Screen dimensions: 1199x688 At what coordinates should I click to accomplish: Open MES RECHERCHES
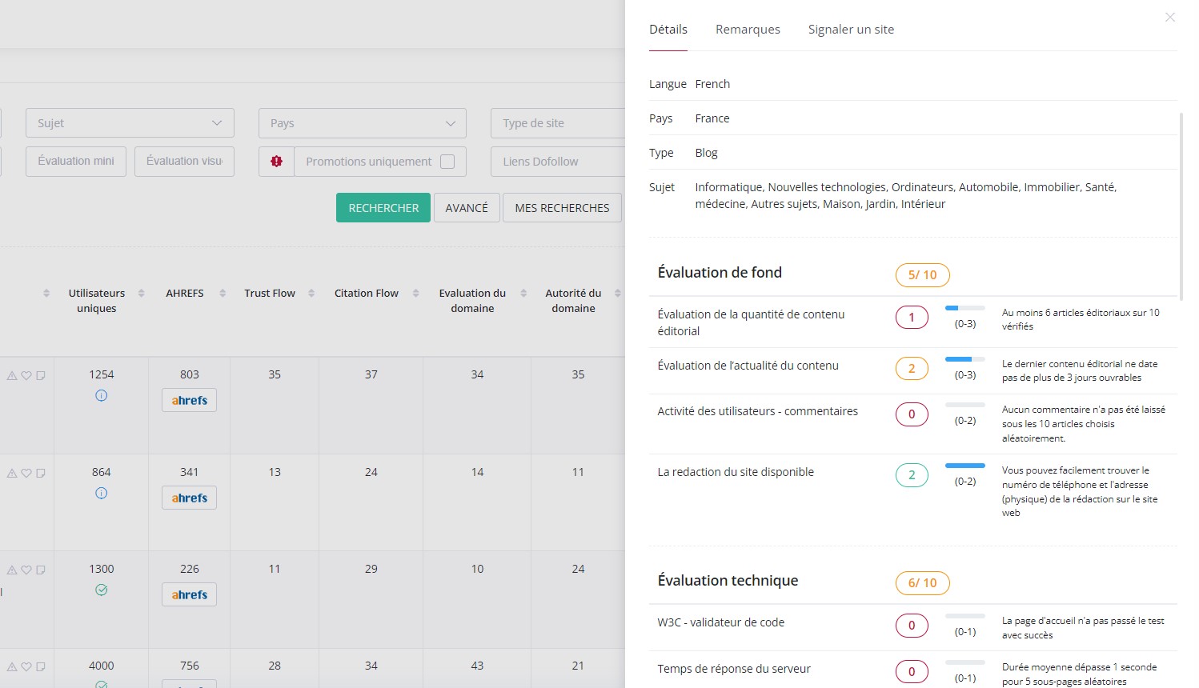[x=562, y=208]
